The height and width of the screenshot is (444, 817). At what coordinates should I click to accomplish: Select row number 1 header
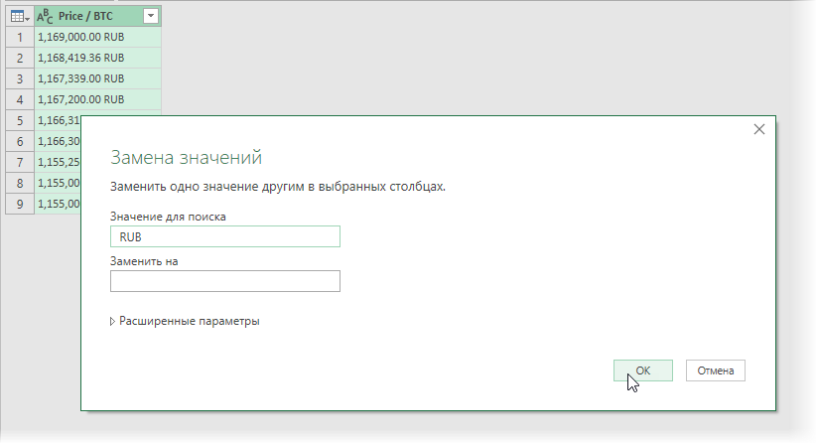(20, 37)
